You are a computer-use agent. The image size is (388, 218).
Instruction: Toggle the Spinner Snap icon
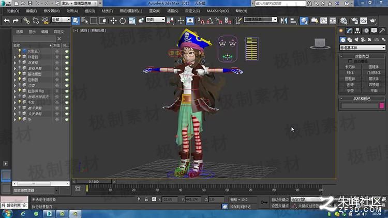point(228,21)
